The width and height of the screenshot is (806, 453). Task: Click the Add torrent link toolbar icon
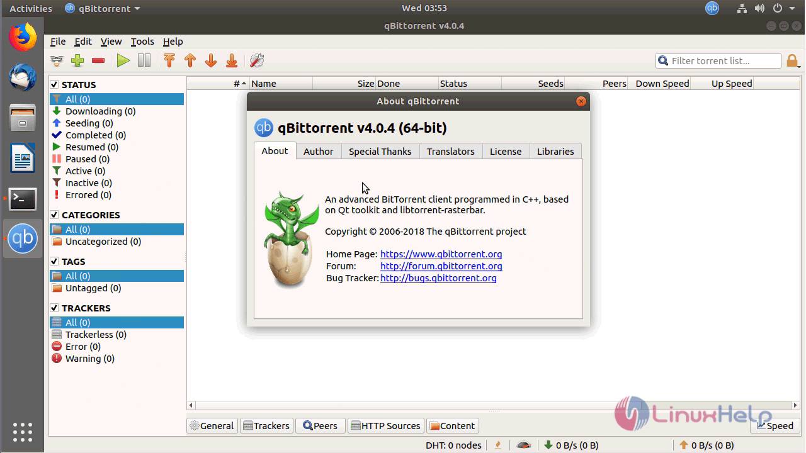click(57, 61)
